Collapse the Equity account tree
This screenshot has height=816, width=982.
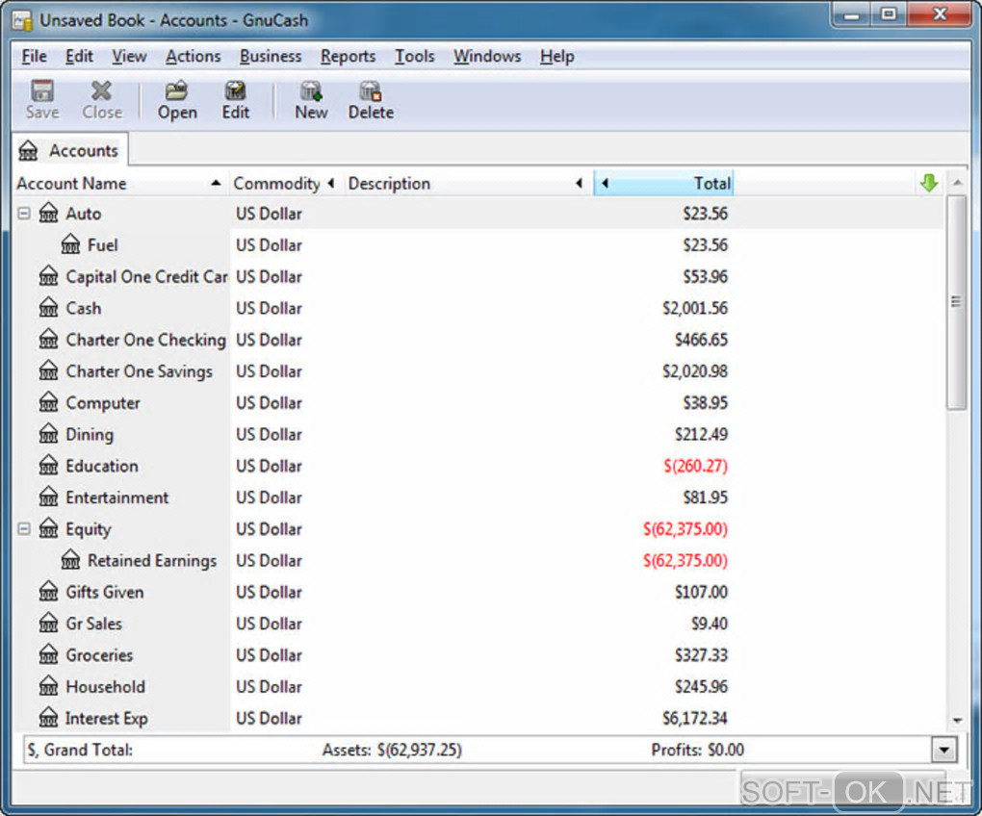24,529
